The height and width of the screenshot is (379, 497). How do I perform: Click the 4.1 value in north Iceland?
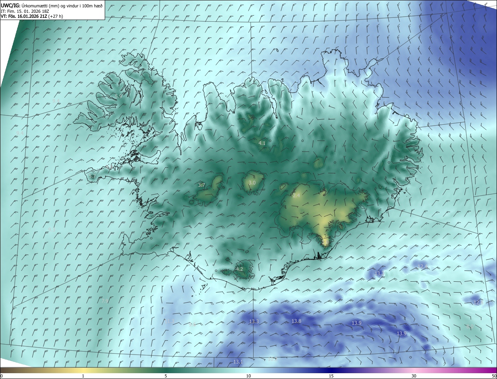pyautogui.click(x=262, y=143)
